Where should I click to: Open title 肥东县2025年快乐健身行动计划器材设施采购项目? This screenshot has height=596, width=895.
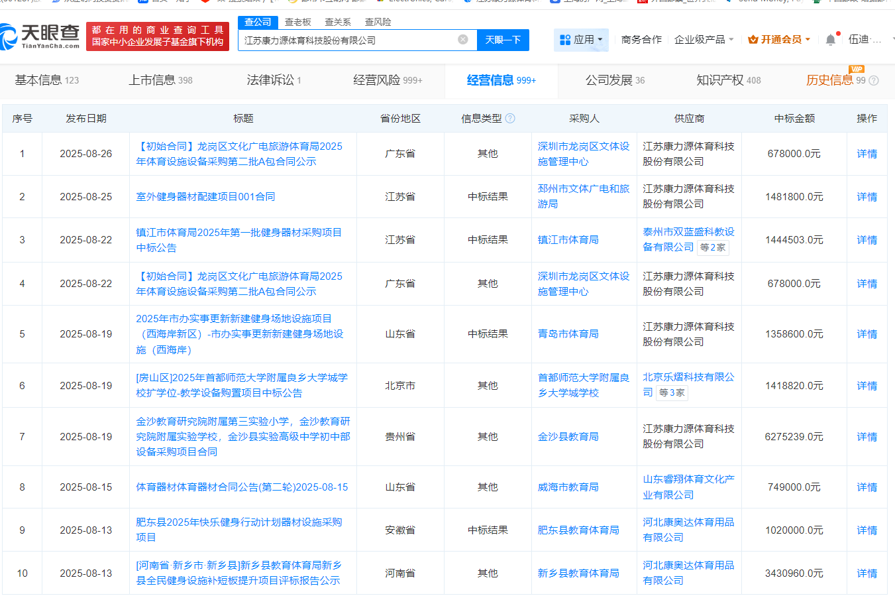point(238,530)
